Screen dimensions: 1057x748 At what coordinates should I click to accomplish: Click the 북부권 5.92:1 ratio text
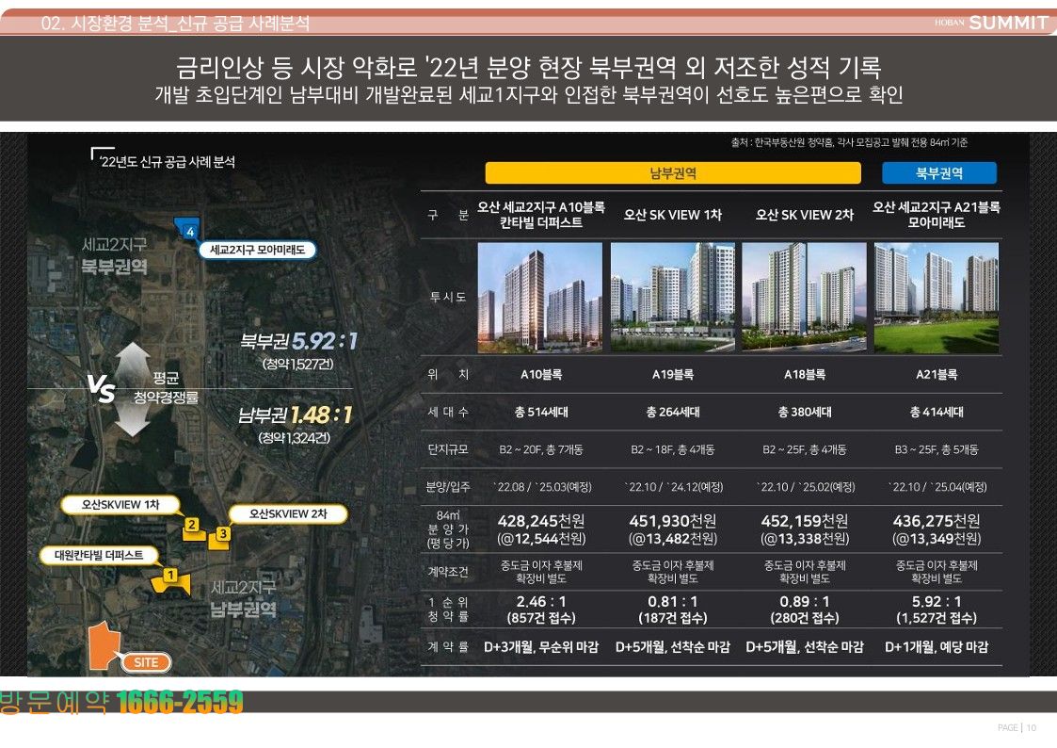pos(298,341)
